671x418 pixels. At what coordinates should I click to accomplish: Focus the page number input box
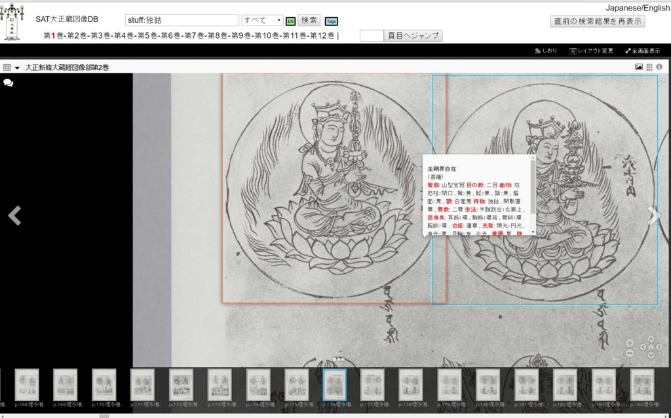372,35
